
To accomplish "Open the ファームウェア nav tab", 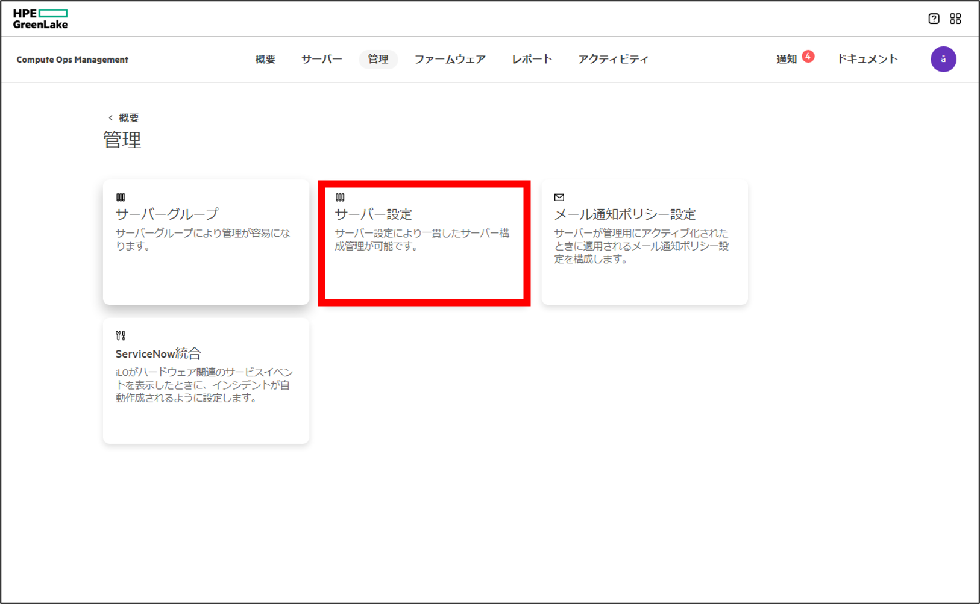I will coord(450,59).
